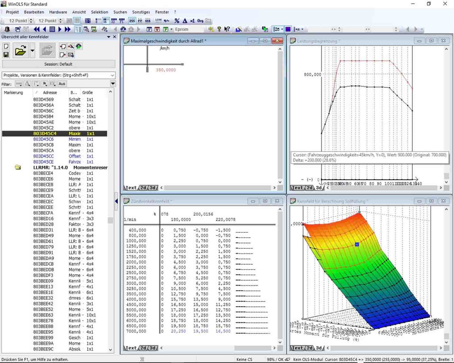
Task: Click the map list vertical scrollbar thumb
Action: pyautogui.click(x=110, y=220)
